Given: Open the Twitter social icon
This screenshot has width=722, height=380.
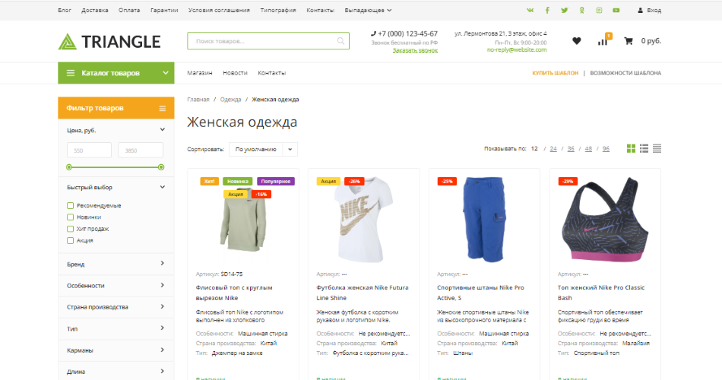Looking at the screenshot, I should click(x=565, y=10).
